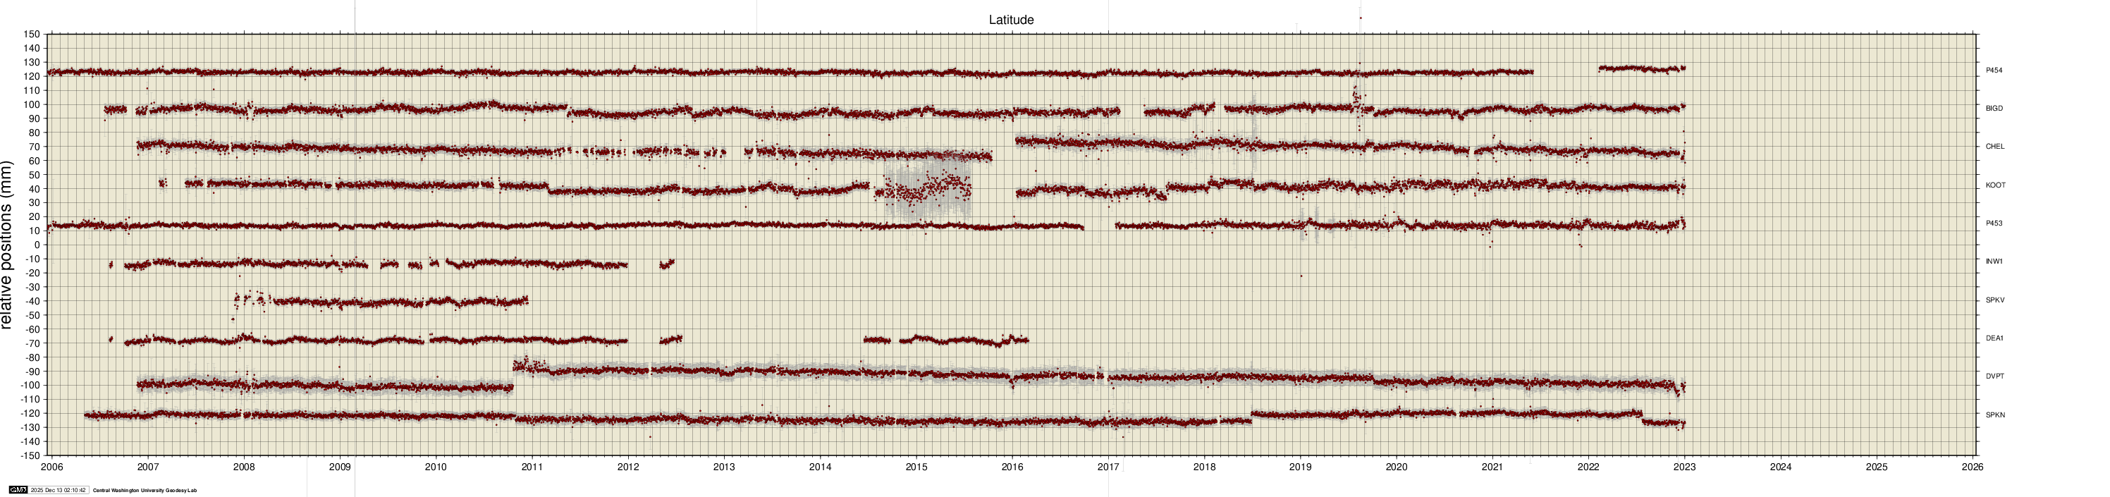Screen dimensions: 2110x497
Task: Select the INWI station label
Action: tap(1994, 262)
